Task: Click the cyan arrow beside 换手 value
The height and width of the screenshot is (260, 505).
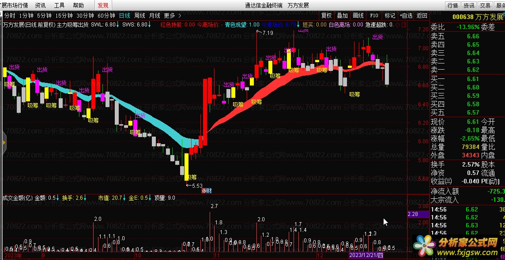Action: pyautogui.click(x=85, y=198)
